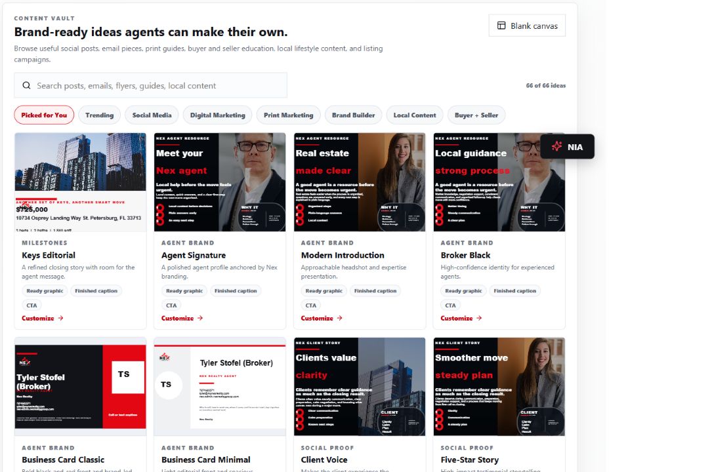
Task: Select the Buyer + Seller filter
Action: tap(476, 115)
